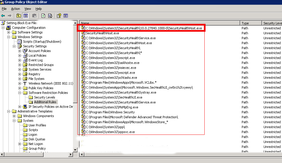Click the Account Policies icon
The image size is (282, 163).
pos(25,51)
